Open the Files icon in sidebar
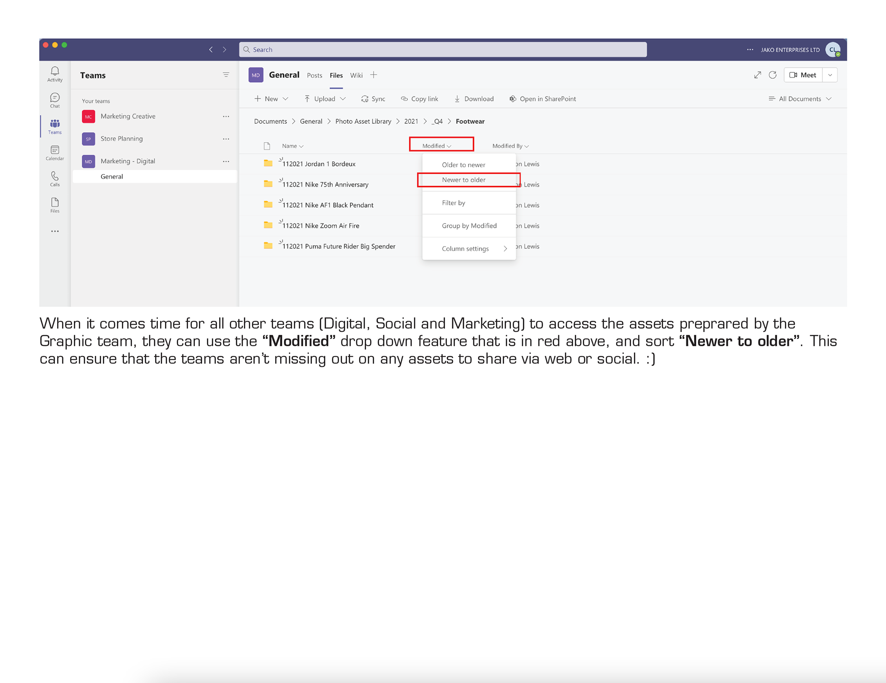 point(55,205)
